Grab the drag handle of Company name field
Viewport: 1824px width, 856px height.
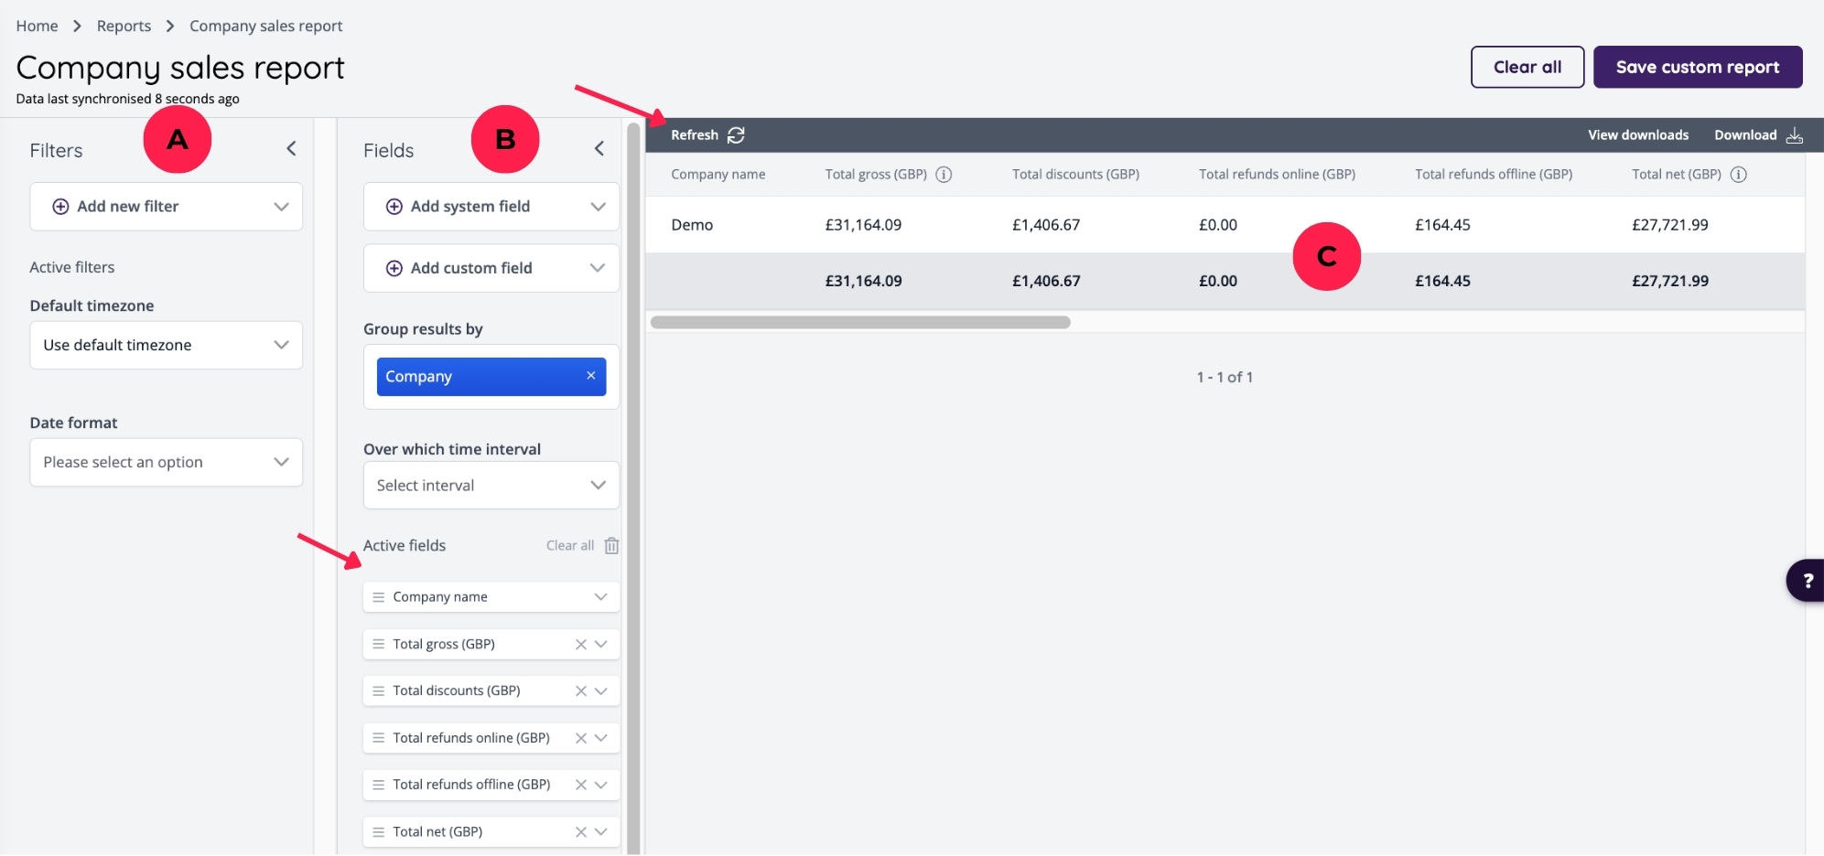[378, 597]
